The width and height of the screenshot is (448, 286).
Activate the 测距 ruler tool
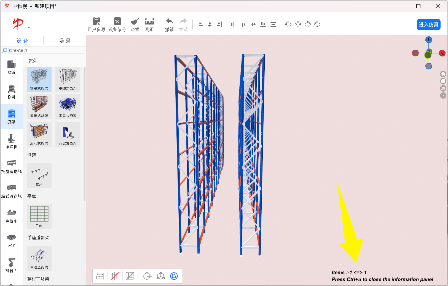pos(149,24)
